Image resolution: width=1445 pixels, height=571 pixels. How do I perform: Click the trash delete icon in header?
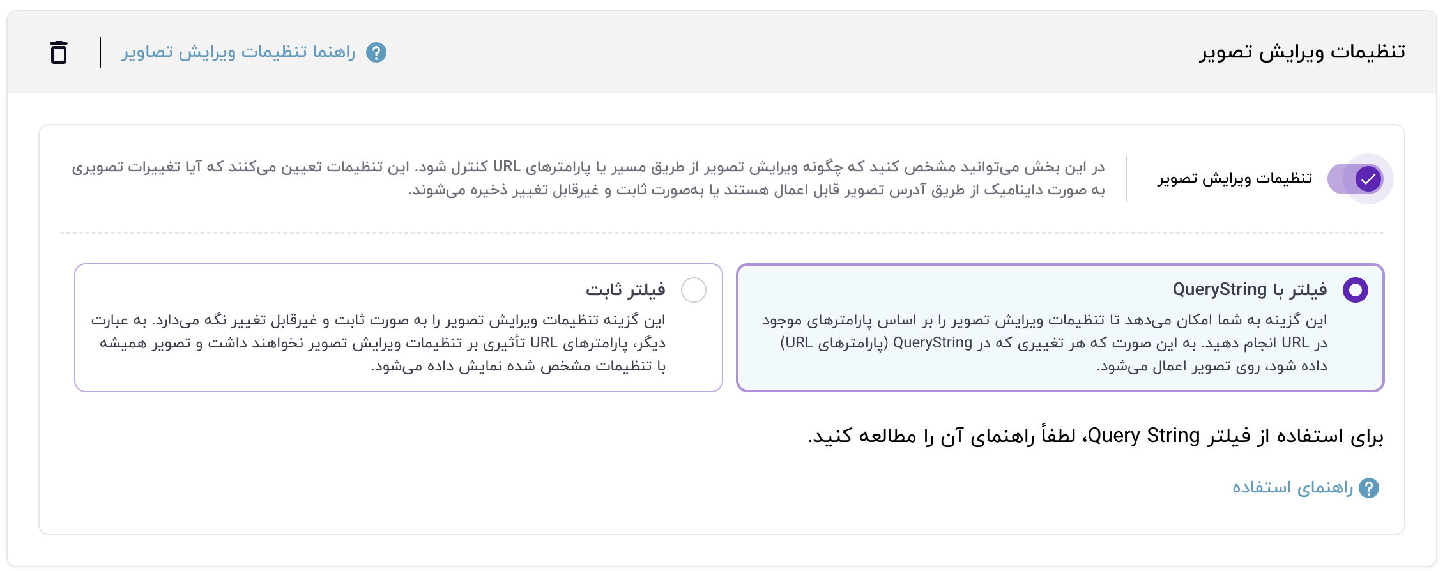tap(59, 52)
